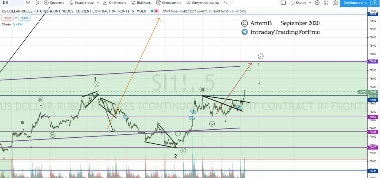380x178 pixels.
Task: Start the Симулятор рынка bar replay
Action: click(202, 3)
